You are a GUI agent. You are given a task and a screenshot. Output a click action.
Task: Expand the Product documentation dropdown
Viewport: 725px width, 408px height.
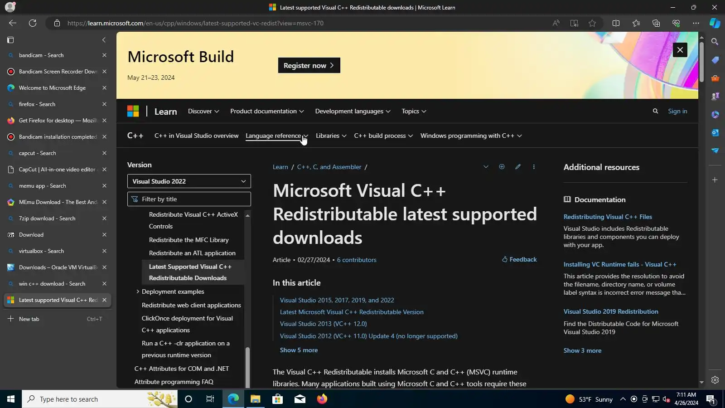tap(267, 111)
